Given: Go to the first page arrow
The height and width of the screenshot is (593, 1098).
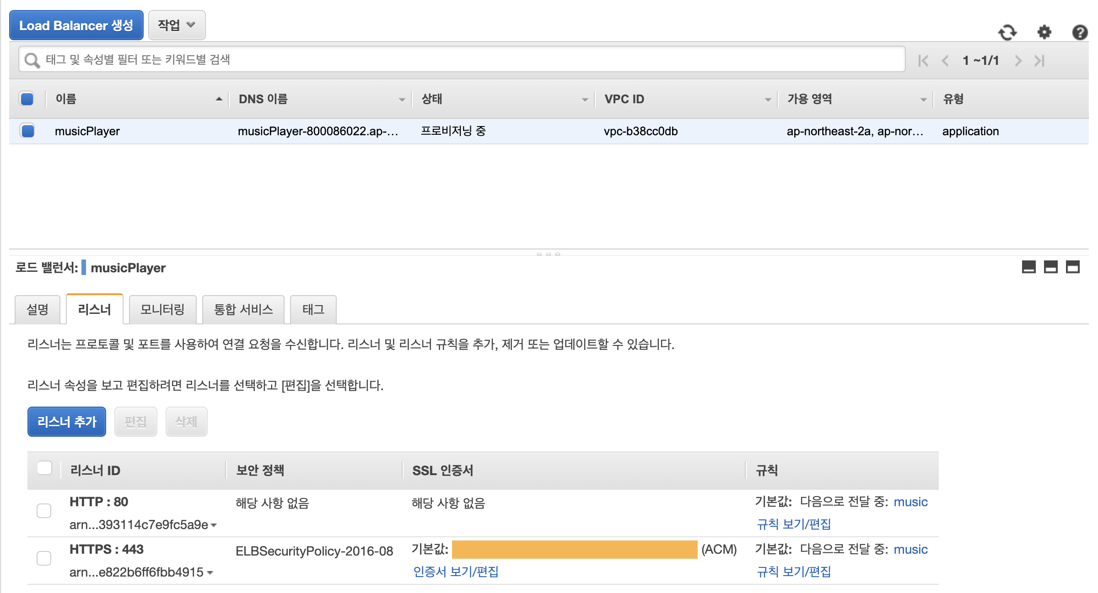Looking at the screenshot, I should coord(923,60).
